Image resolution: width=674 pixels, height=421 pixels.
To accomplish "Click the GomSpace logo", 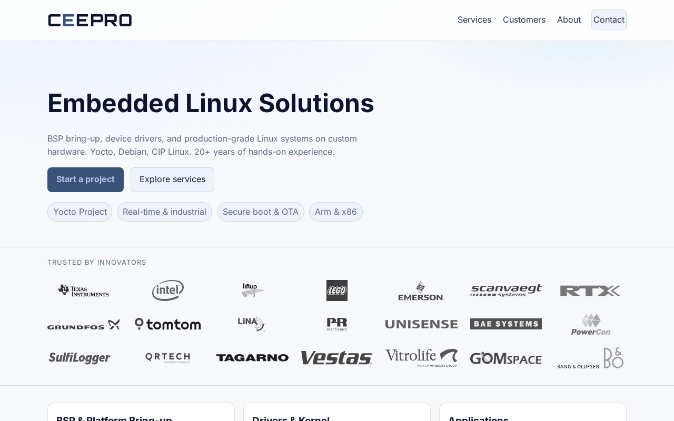I will coord(506,358).
